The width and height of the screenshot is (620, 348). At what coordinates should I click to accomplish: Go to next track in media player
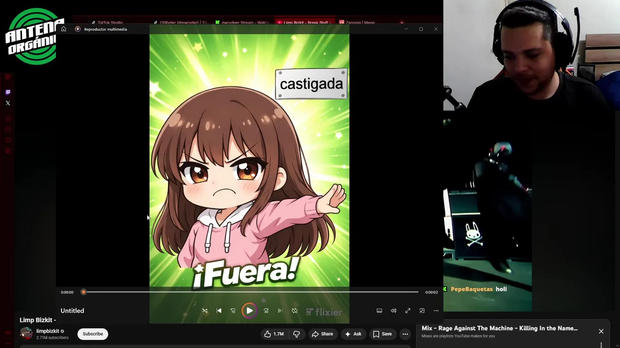click(280, 311)
